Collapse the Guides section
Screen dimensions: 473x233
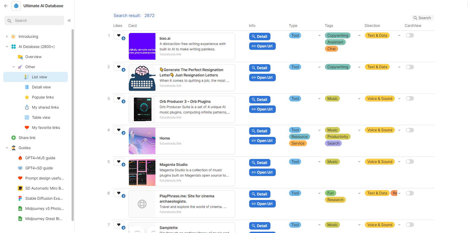(7, 148)
